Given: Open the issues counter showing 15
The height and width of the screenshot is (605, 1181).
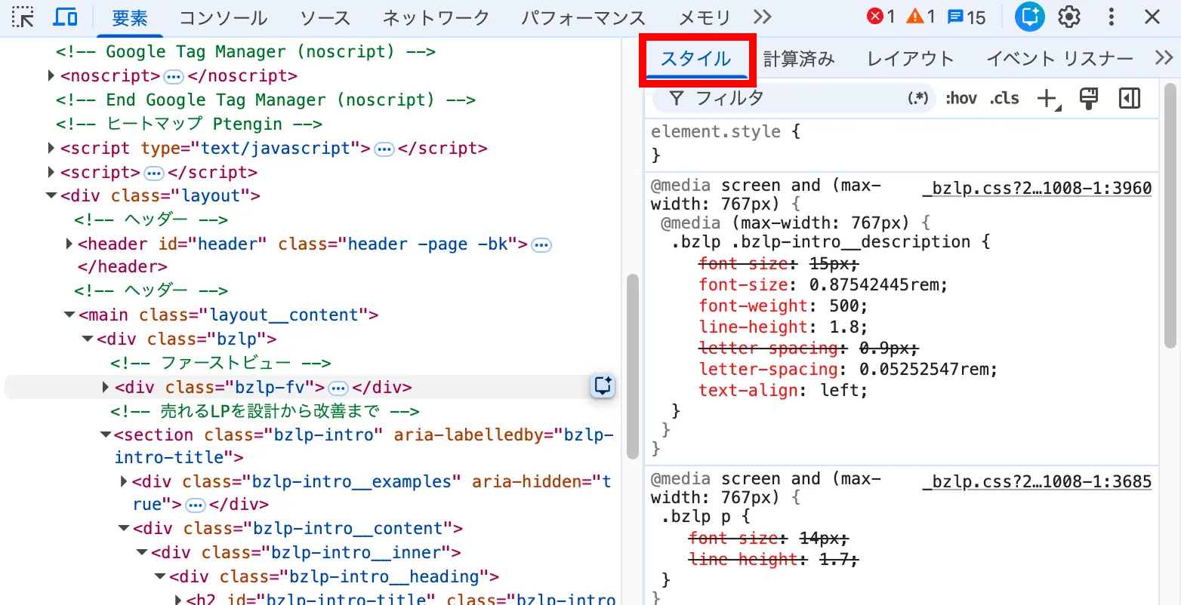Looking at the screenshot, I should [x=967, y=17].
